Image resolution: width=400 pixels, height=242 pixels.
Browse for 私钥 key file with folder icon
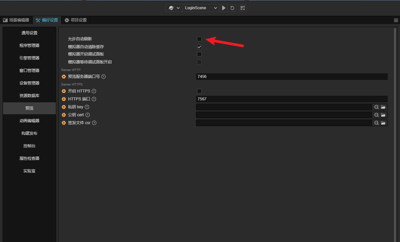[x=383, y=107]
